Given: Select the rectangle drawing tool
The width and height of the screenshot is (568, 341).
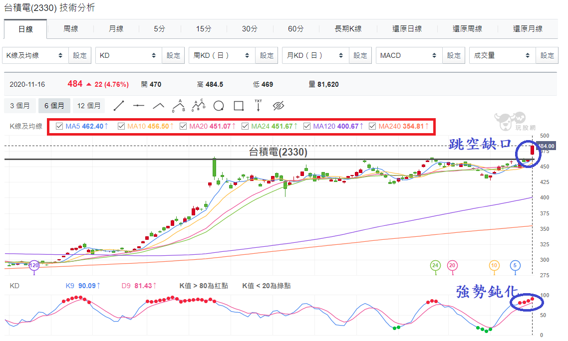Looking at the screenshot, I should pyautogui.click(x=239, y=106).
